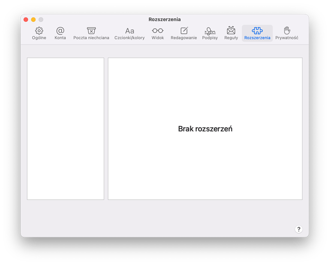Click the empty extensions list panel
The width and height of the screenshot is (330, 265).
(66, 128)
